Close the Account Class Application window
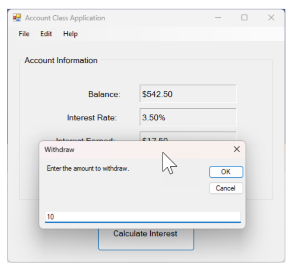Viewport: 292px width, 265px height. point(271,18)
